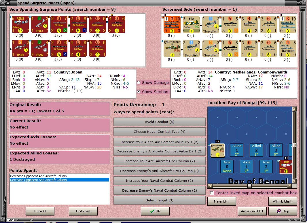Pick the CV Shokaku carrier counter
Viewport: 307px width, 223px height.
click(78, 24)
